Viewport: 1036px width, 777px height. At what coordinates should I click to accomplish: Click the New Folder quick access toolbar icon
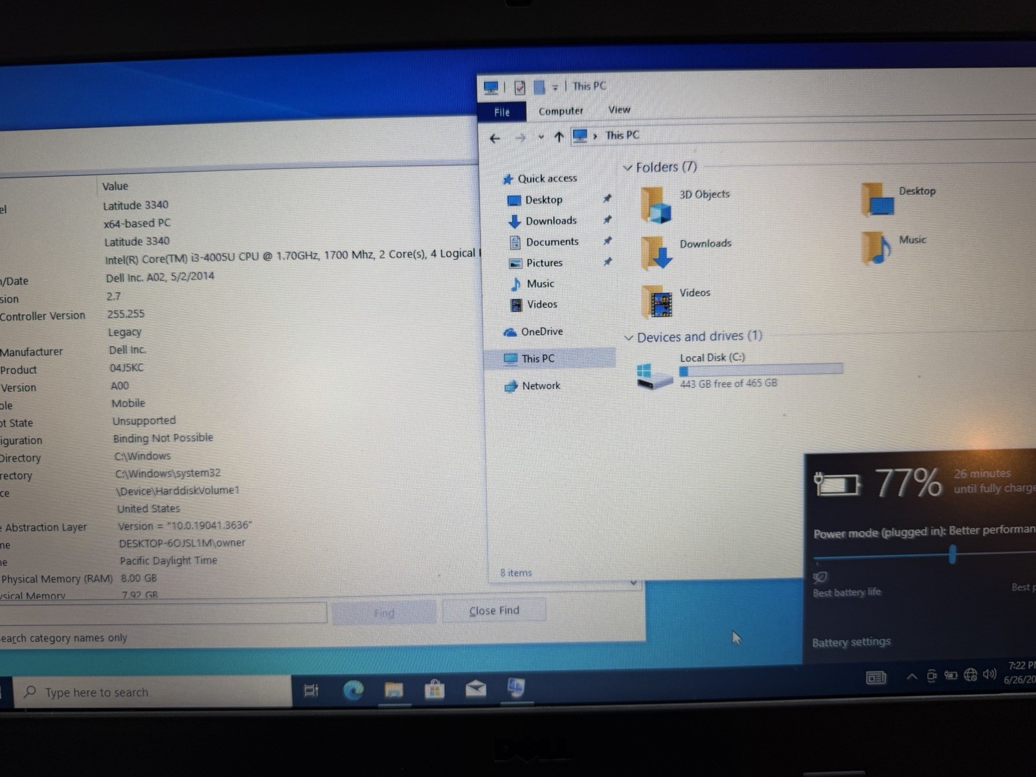click(539, 86)
